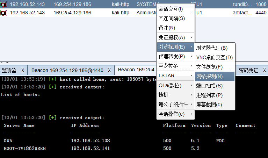Screen dimensions: 268x158
Task: Select the SYSTEM beacon session icon
Action: [x=3, y=4]
